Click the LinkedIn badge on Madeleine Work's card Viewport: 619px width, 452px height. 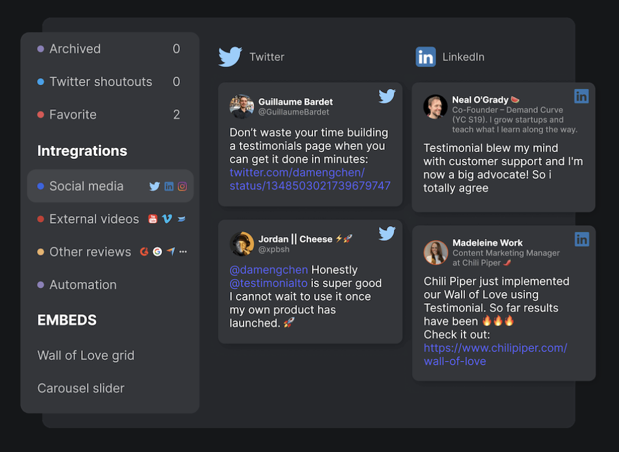coord(582,239)
